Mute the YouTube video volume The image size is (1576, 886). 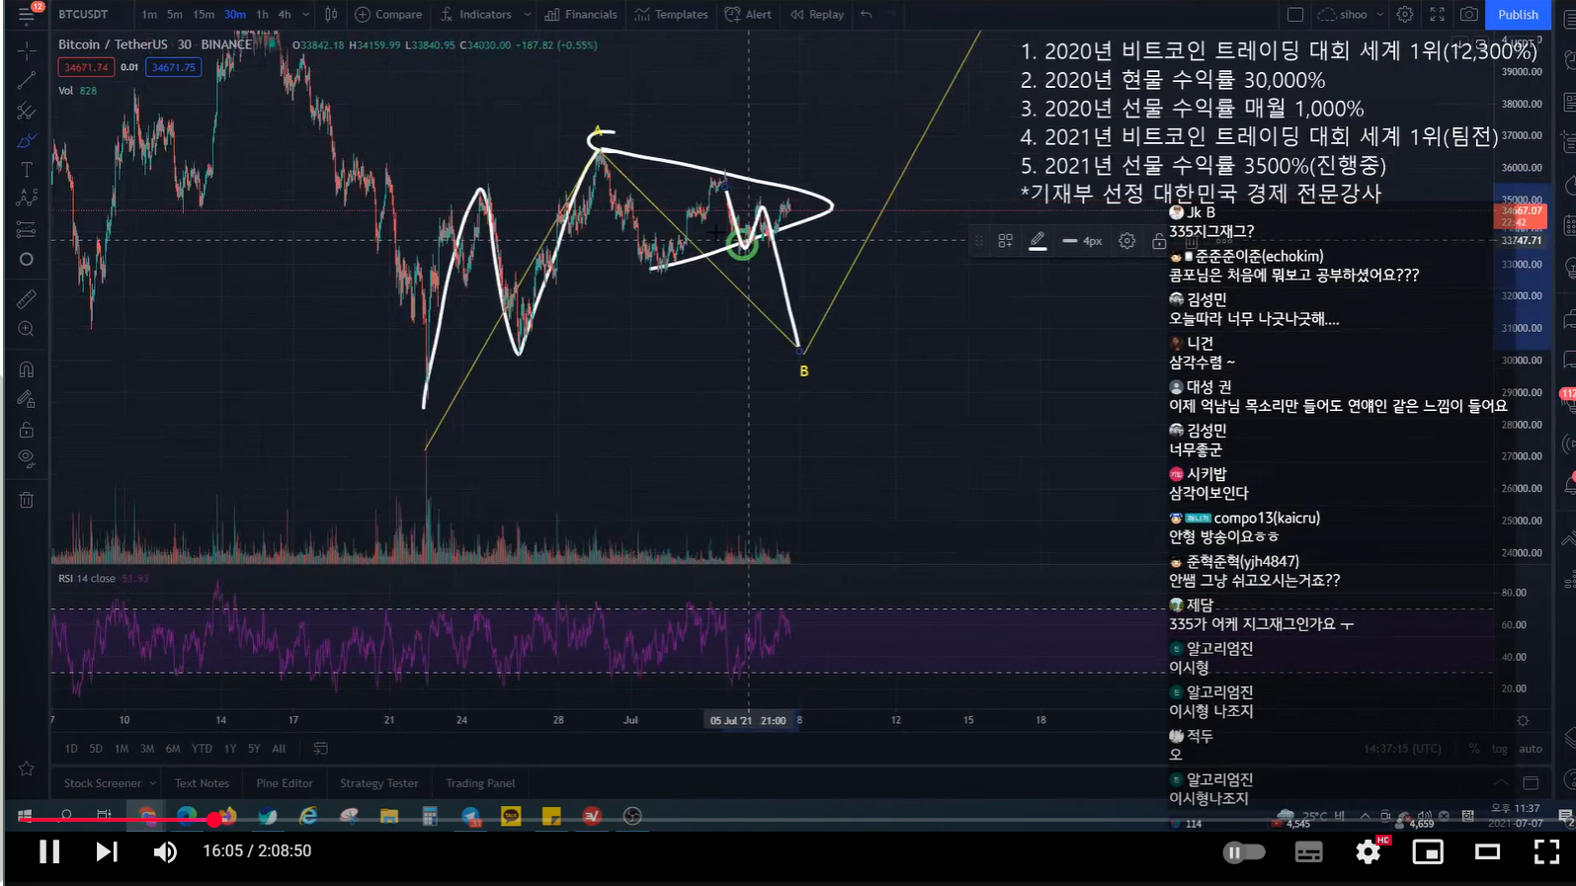(x=165, y=851)
